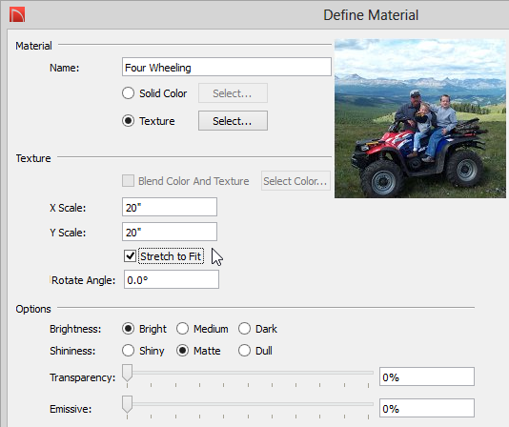Select the Texture radio option
This screenshot has height=427, width=509.
pos(129,121)
